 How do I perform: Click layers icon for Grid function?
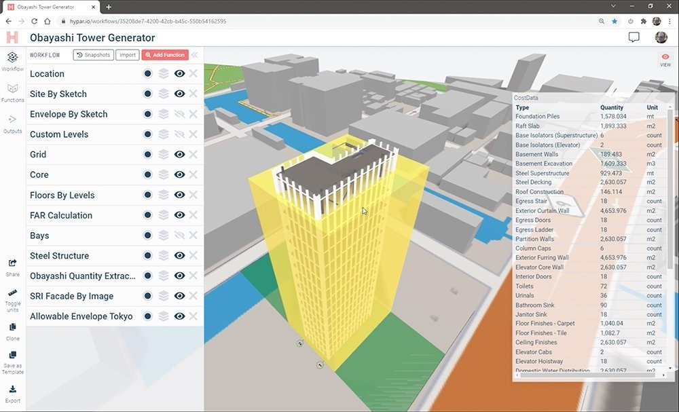[163, 154]
